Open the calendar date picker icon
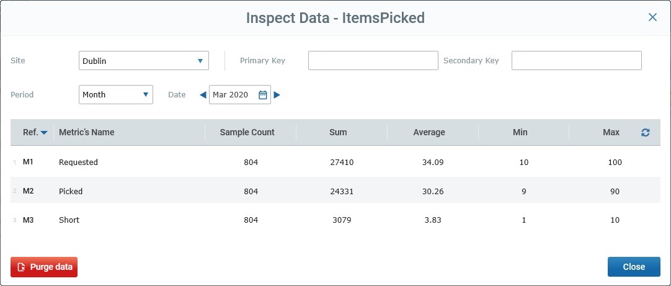This screenshot has height=286, width=671. [x=263, y=95]
